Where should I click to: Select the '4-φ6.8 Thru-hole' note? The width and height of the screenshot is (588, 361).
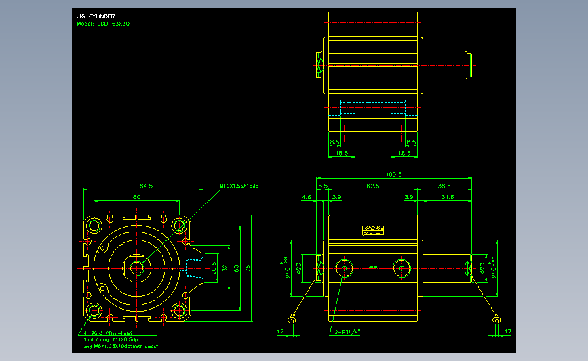coord(108,333)
